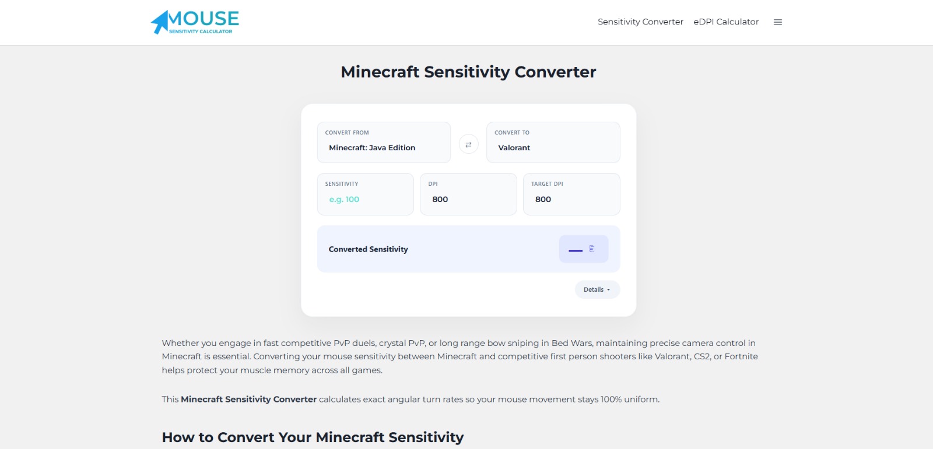Expand the Details dropdown
This screenshot has width=933, height=449.
(x=597, y=289)
